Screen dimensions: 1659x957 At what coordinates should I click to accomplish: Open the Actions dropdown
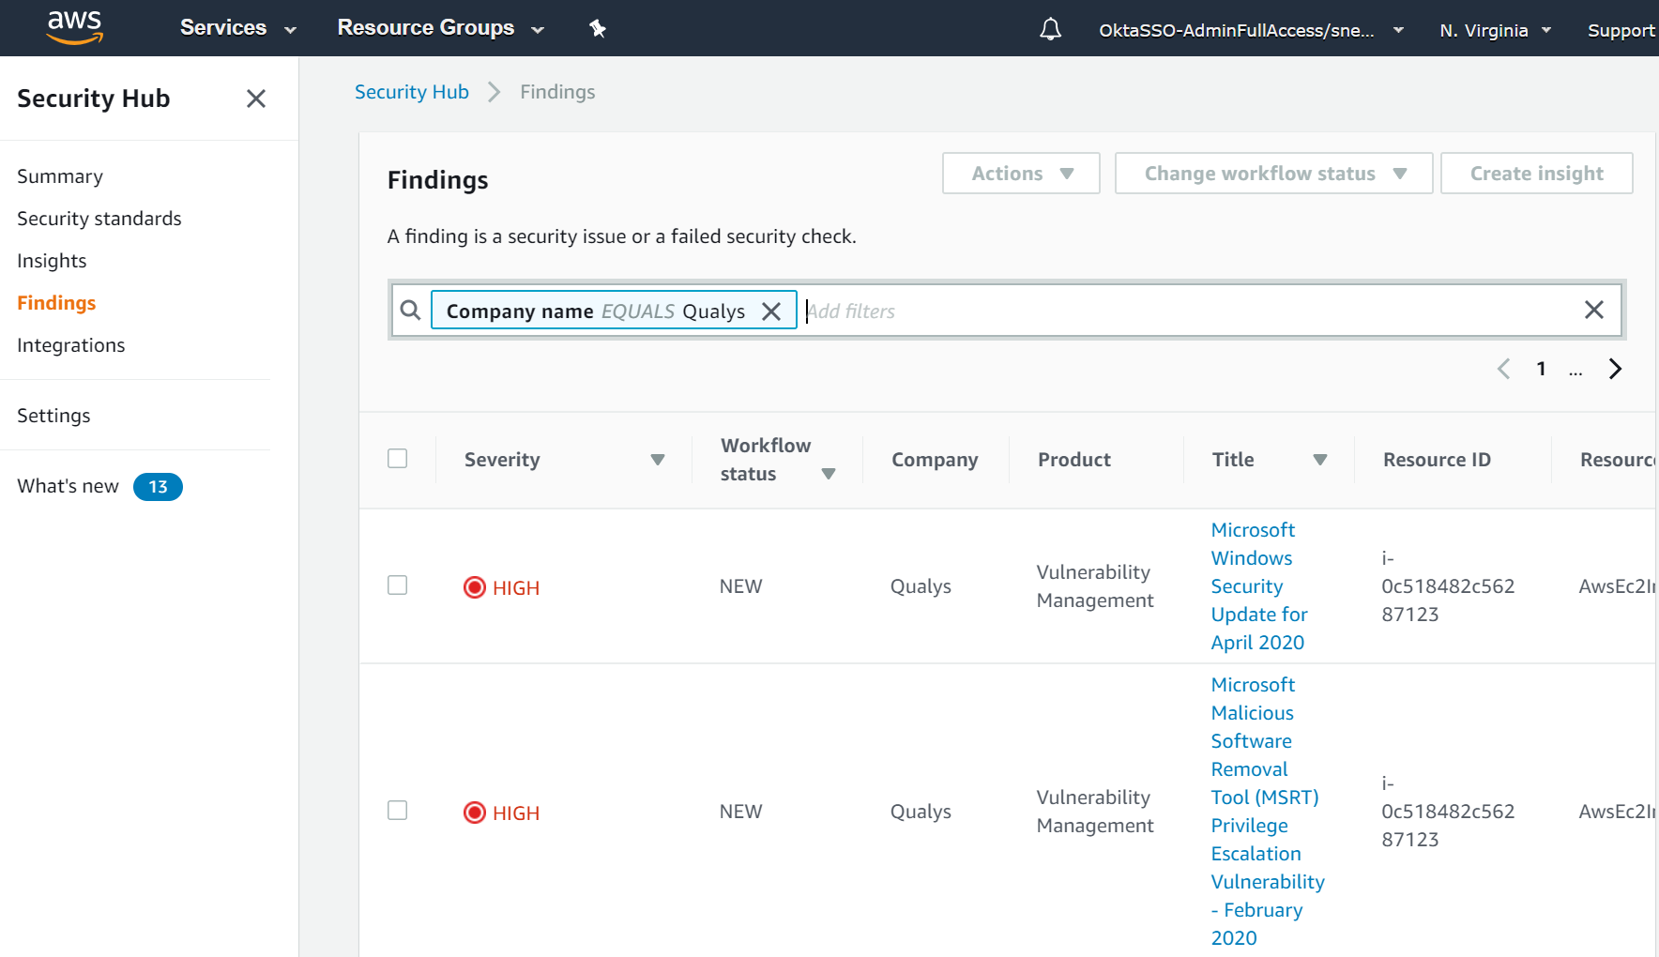click(1021, 174)
